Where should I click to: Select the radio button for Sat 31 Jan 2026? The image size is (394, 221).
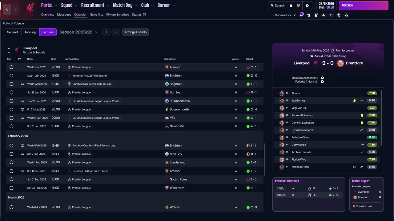tap(11, 126)
